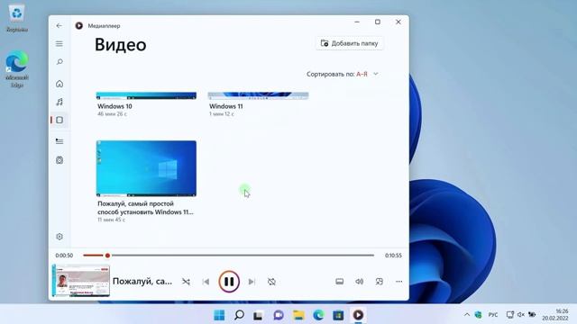Open the Пожалуй, самый простой способ video thumbnail

[146, 168]
